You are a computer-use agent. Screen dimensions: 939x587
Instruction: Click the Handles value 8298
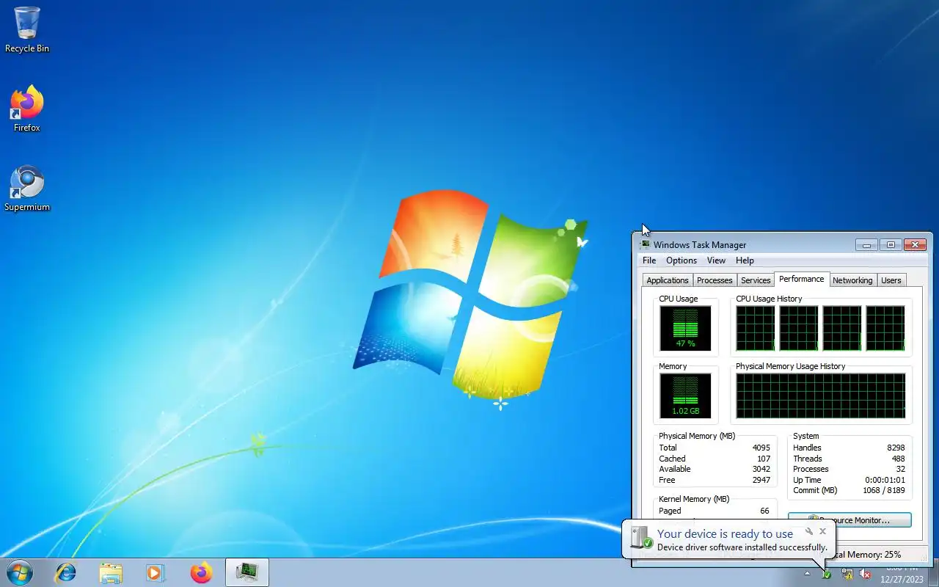click(896, 448)
